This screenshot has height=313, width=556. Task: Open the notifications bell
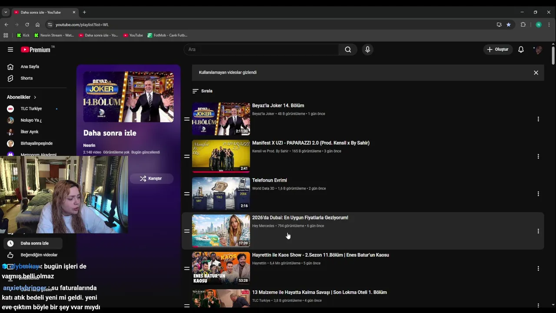(521, 50)
